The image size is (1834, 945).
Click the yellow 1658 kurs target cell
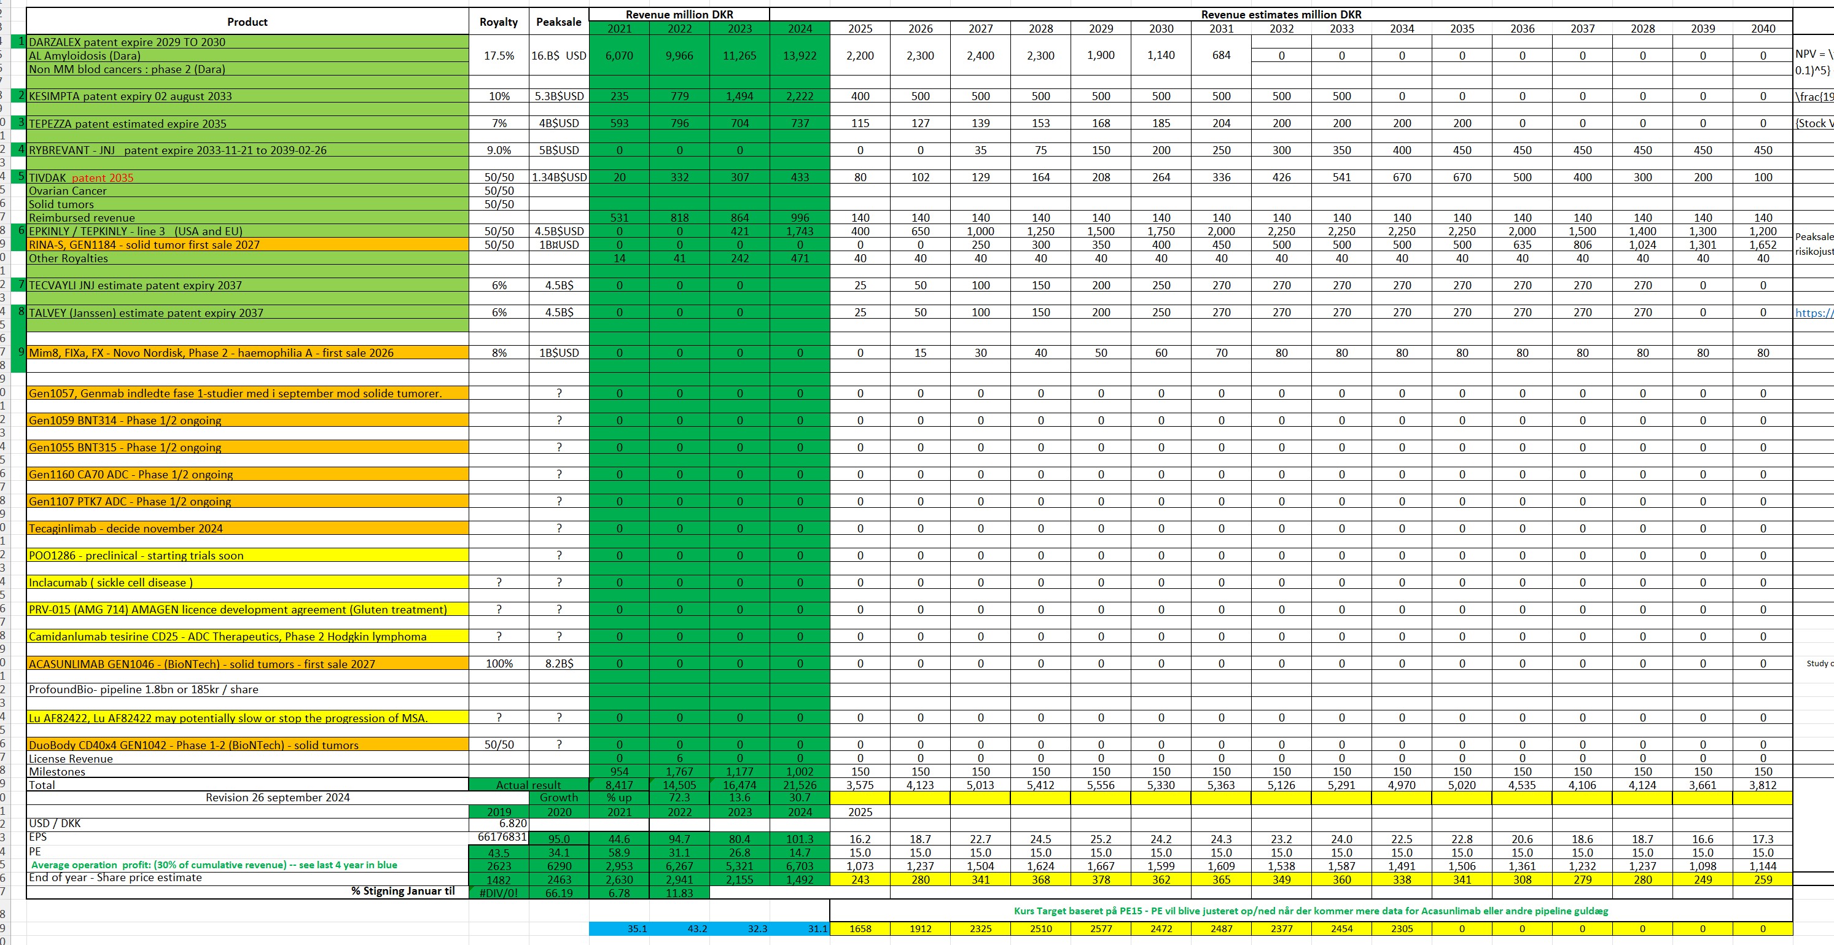(x=860, y=928)
